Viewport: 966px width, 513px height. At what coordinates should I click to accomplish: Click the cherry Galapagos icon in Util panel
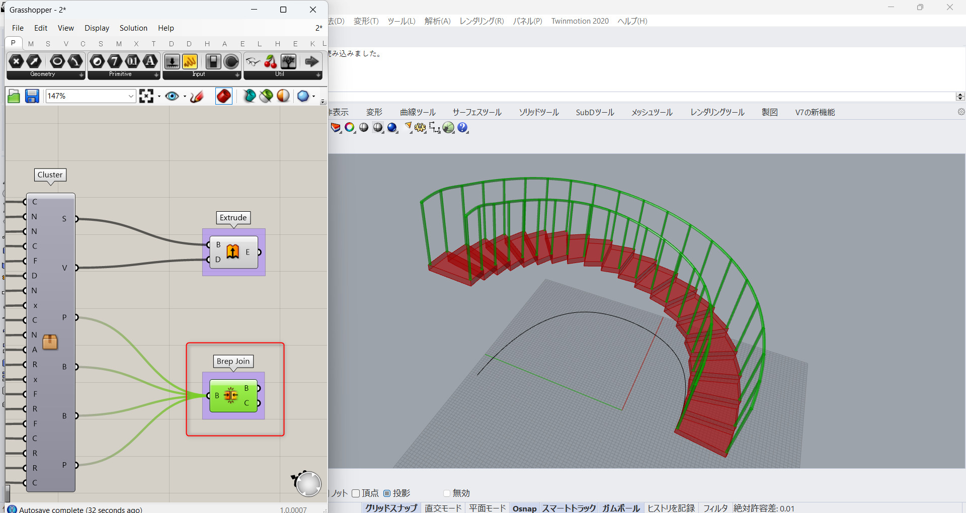[x=271, y=61]
